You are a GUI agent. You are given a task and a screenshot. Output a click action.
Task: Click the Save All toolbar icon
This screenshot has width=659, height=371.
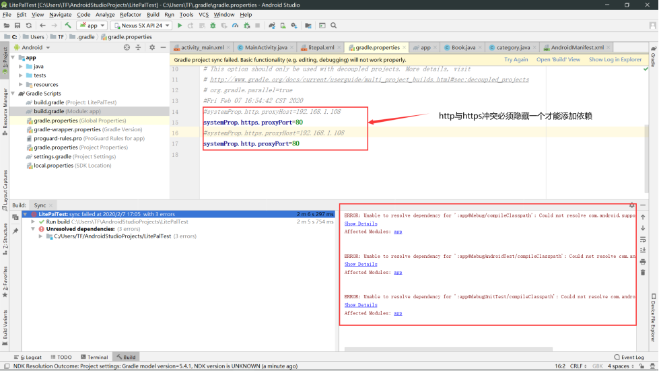pos(18,26)
